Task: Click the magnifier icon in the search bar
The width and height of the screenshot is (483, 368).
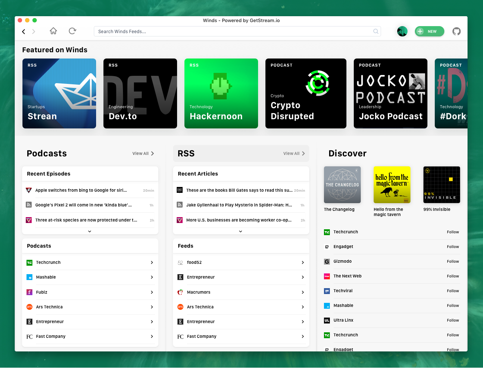Action: pos(376,31)
